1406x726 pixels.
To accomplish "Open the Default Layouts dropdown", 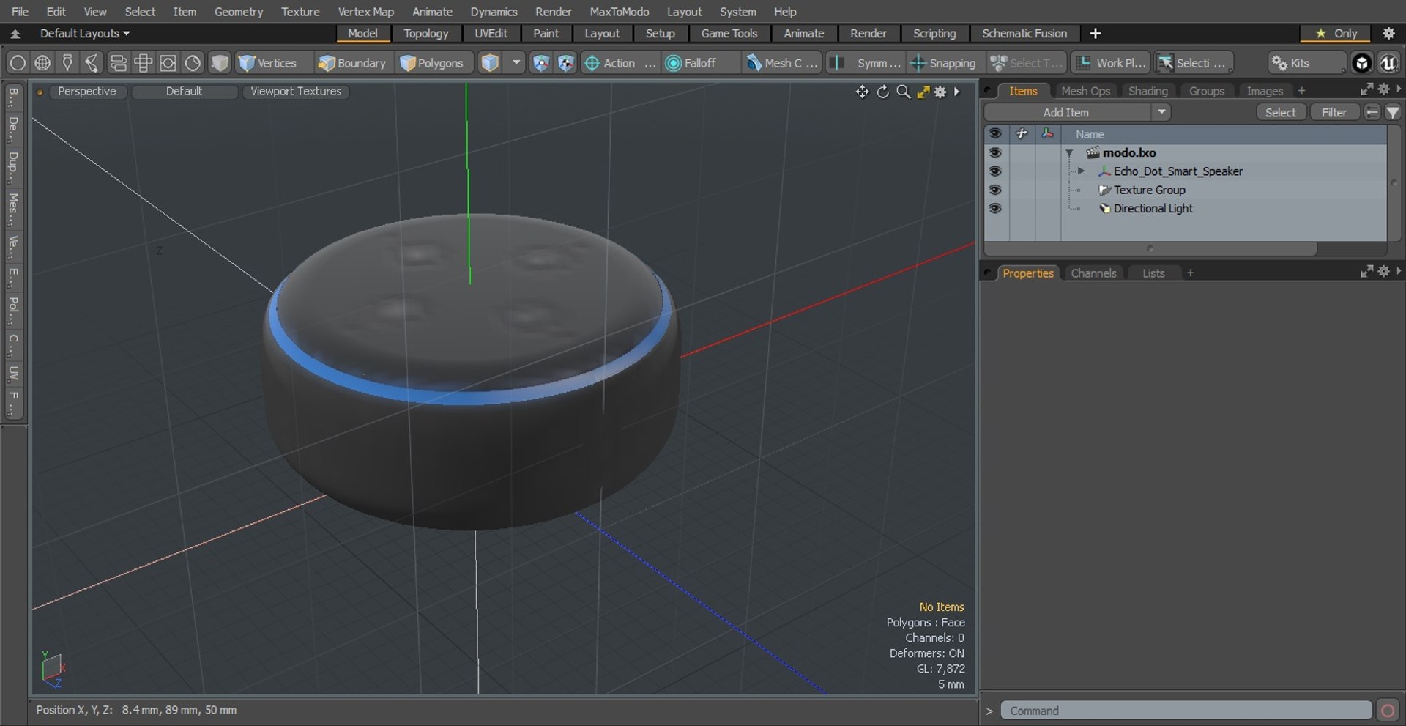I will 84,33.
